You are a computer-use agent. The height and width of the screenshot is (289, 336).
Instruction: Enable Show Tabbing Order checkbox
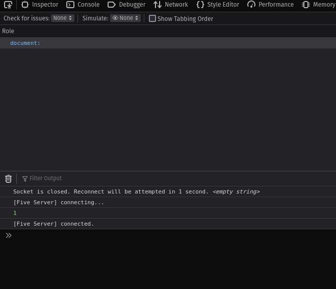click(152, 18)
